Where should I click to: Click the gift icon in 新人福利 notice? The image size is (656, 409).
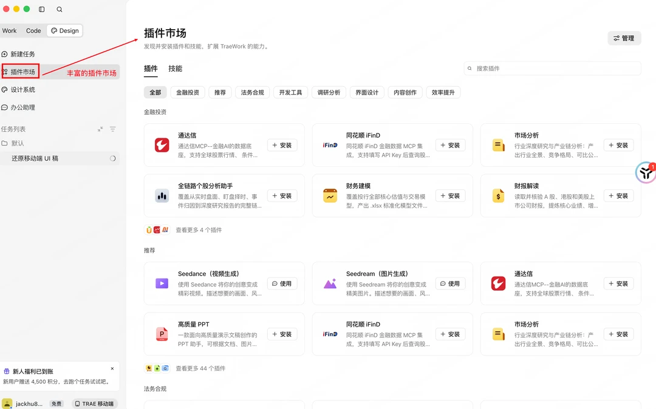click(x=6, y=371)
